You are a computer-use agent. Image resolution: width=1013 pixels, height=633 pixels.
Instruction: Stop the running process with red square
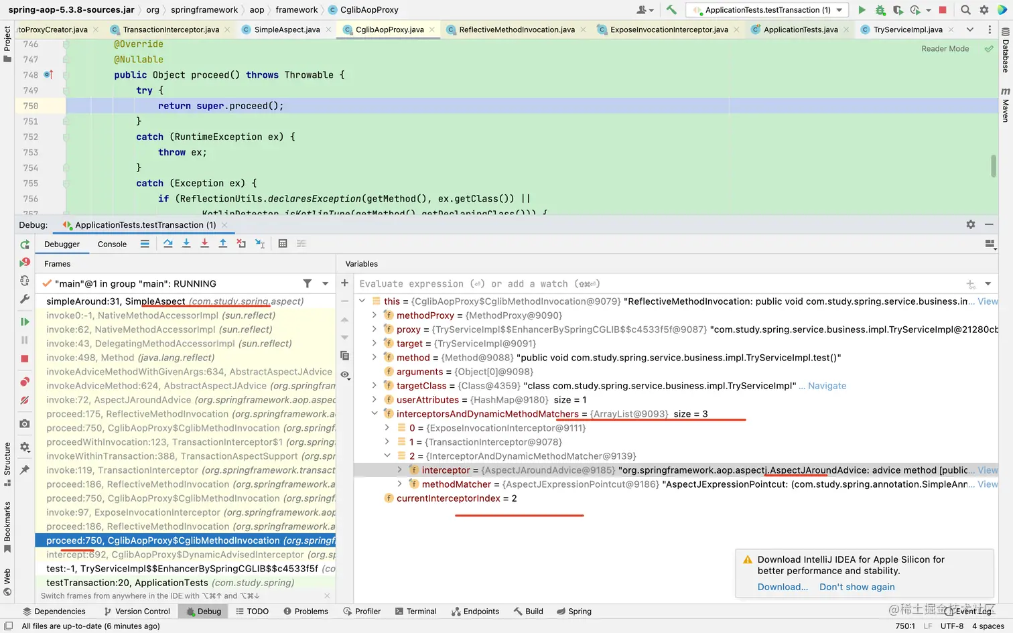(943, 10)
